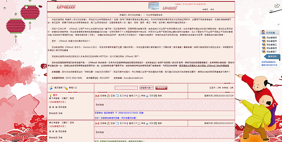Click the 在线客服 agent avatar icon
282x142 pixels.
point(263,32)
